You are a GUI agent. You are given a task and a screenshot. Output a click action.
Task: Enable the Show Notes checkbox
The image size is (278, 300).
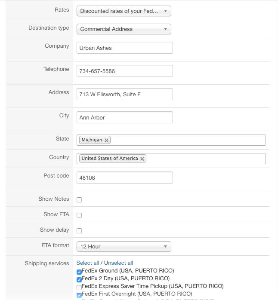tap(79, 200)
